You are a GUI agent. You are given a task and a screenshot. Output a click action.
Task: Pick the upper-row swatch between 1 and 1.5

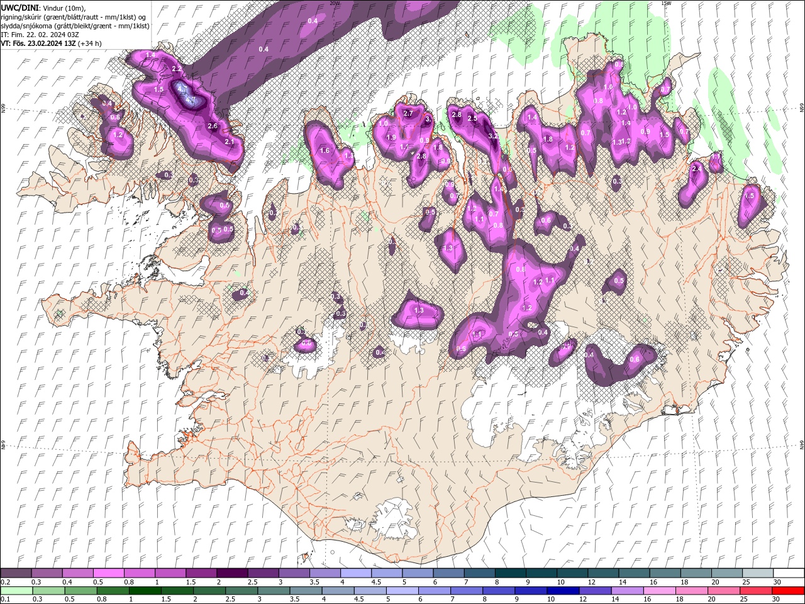tap(170, 573)
